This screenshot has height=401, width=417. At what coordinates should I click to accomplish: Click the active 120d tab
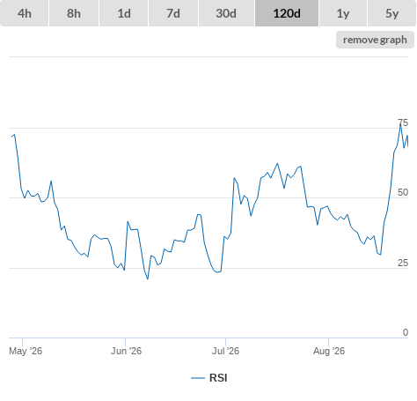point(287,13)
